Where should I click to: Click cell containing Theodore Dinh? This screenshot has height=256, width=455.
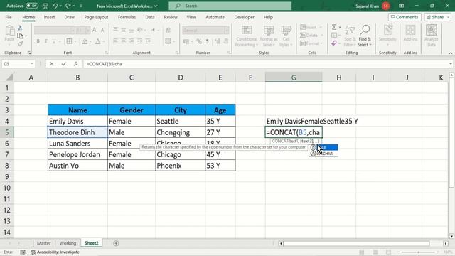tap(77, 132)
